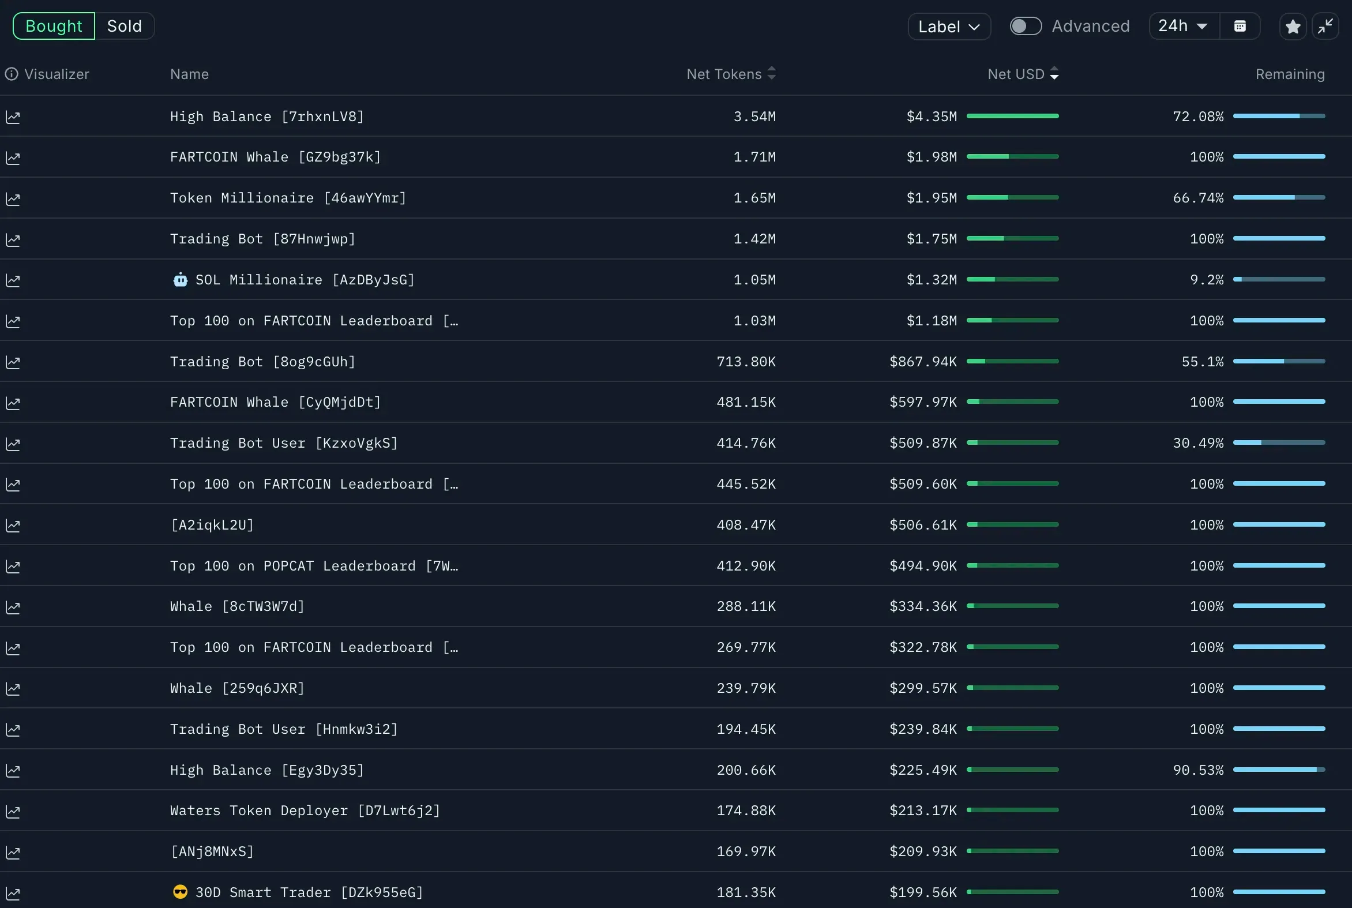1352x908 pixels.
Task: Click the Remaining column header
Action: point(1290,74)
